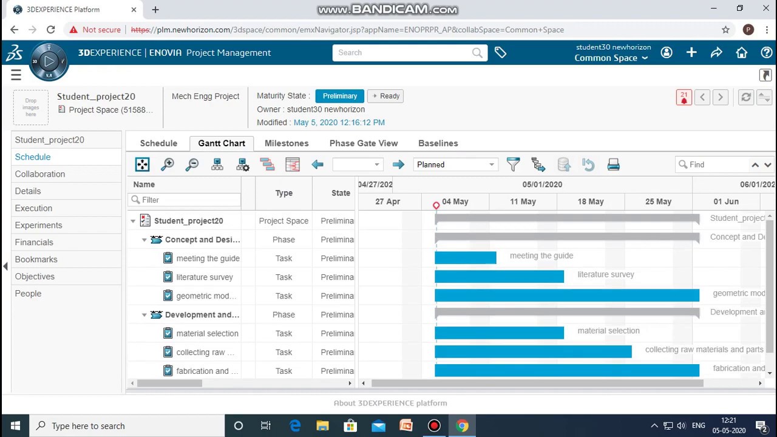Open the red notifications bell icon
The width and height of the screenshot is (777, 437).
point(684,97)
